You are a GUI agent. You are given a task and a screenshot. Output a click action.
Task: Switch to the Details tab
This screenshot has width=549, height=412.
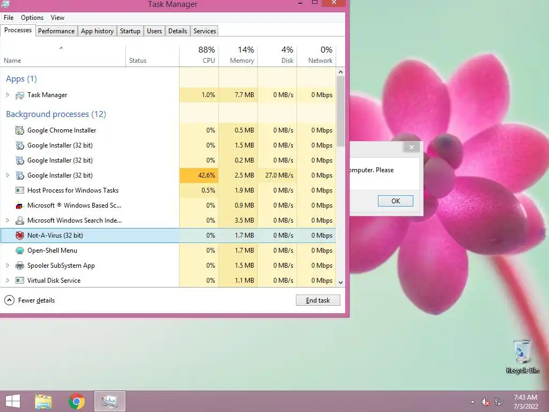click(x=177, y=31)
